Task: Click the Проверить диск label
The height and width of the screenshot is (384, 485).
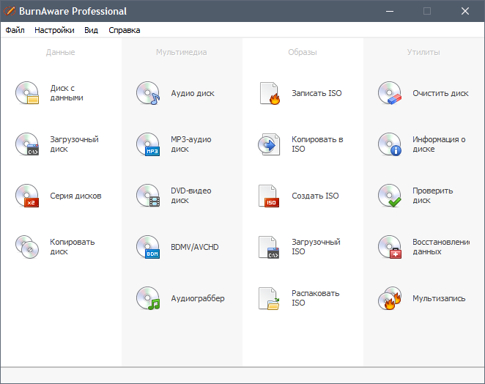Action: (x=432, y=196)
